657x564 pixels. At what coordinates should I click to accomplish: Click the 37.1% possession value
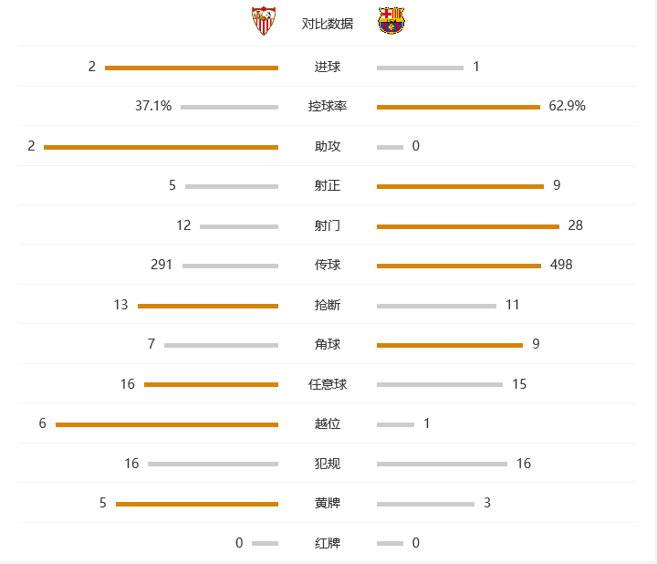click(x=153, y=106)
